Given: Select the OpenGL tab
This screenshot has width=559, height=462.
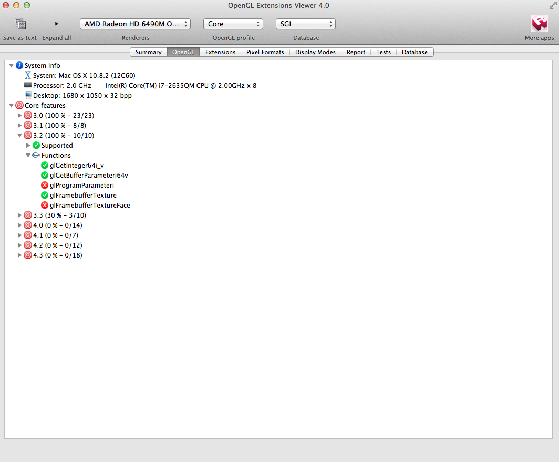Looking at the screenshot, I should point(183,52).
